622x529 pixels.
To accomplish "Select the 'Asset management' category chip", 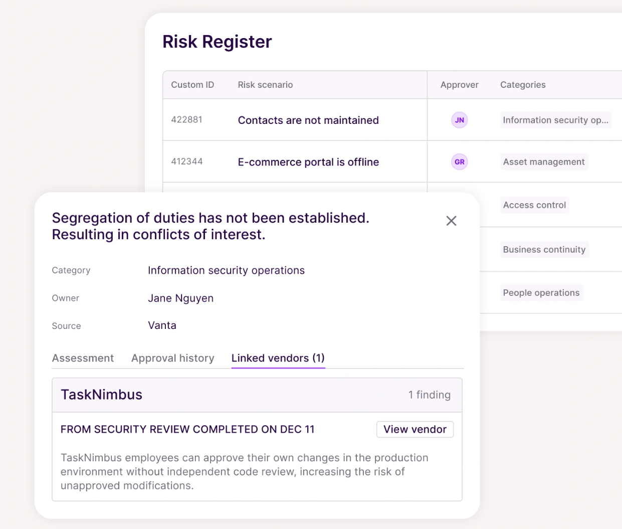I will coord(544,161).
